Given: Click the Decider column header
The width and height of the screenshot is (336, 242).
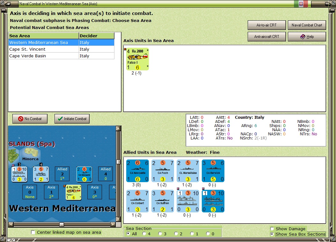Looking at the screenshot, I should [x=96, y=36].
